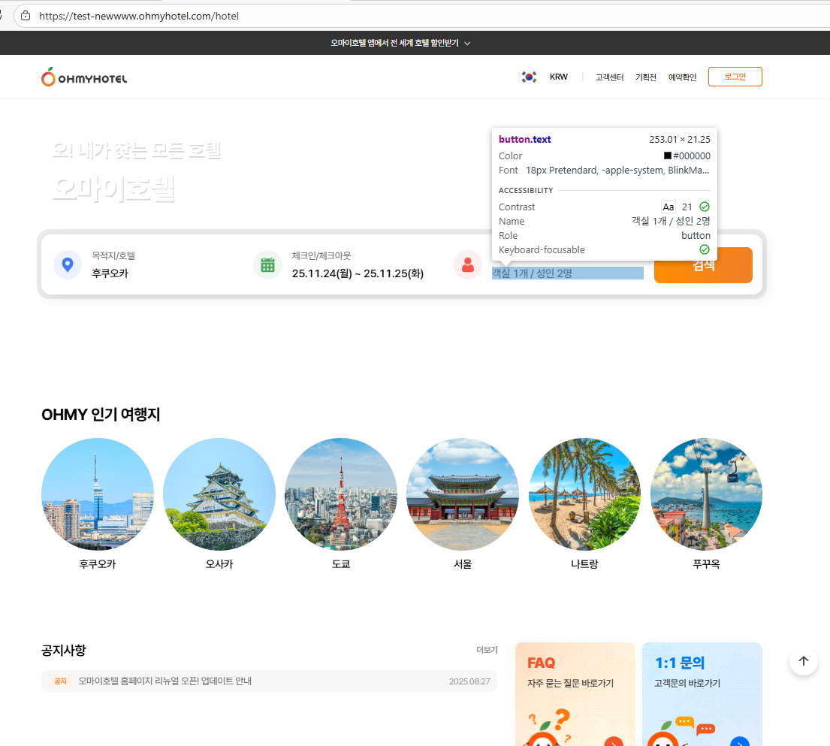830x746 pixels.
Task: Select the 도쿄 tower thumbnail
Action: pos(341,494)
